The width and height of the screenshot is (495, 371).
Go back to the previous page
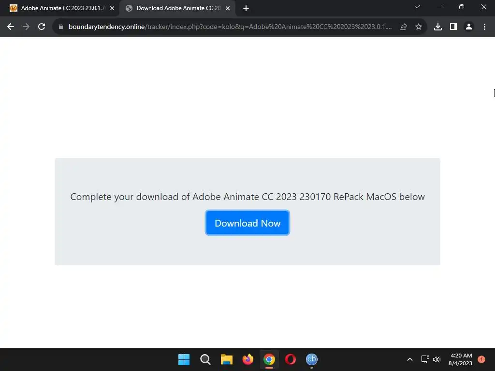(x=11, y=27)
